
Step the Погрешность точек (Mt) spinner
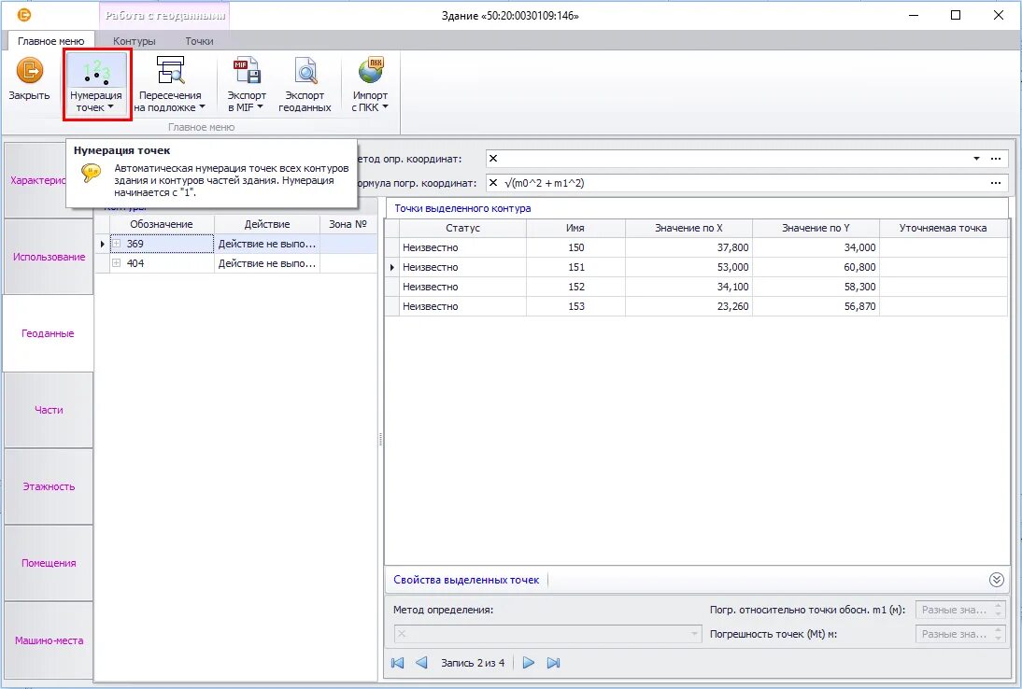998,634
